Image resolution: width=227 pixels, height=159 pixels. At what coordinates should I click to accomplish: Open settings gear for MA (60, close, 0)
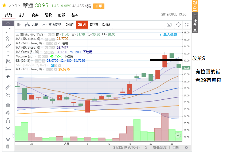click(50, 48)
